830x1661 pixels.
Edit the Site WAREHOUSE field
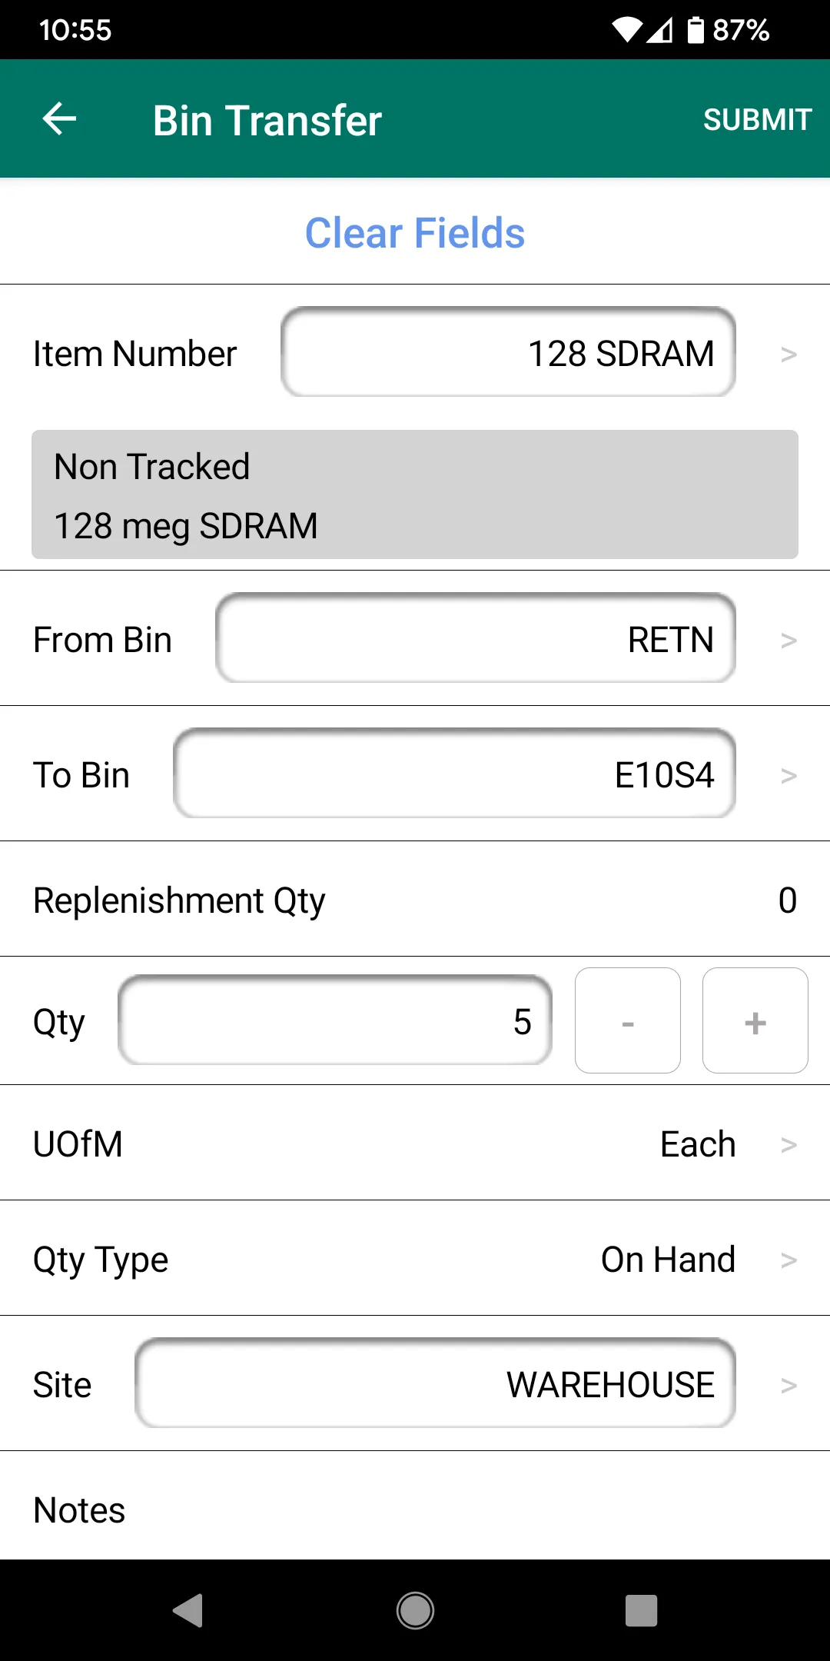click(435, 1383)
